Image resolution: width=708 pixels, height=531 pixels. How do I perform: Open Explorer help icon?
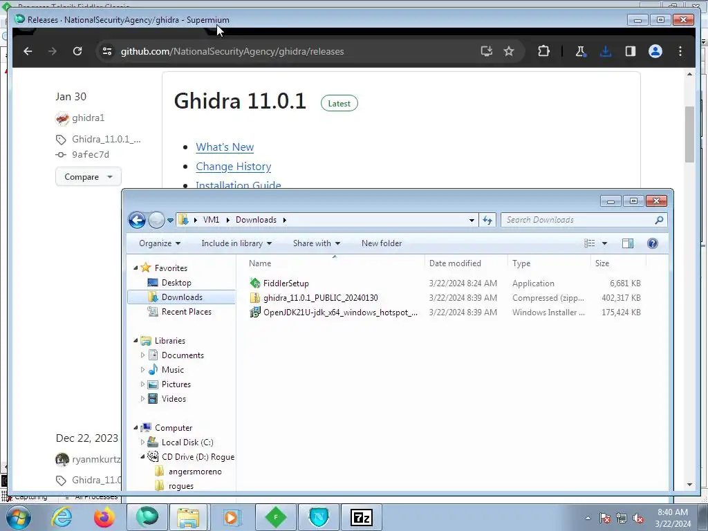click(x=653, y=243)
